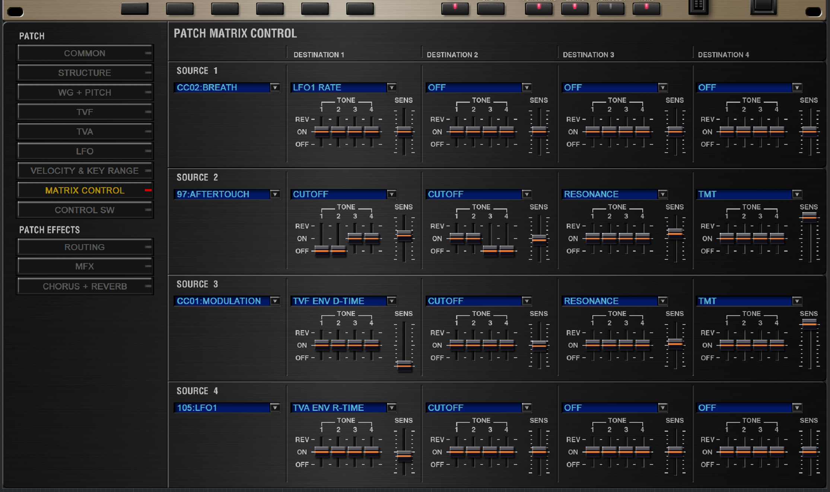Image resolution: width=830 pixels, height=492 pixels.
Task: Open Source 2 Destination 4 TMT dropdown
Action: point(796,194)
